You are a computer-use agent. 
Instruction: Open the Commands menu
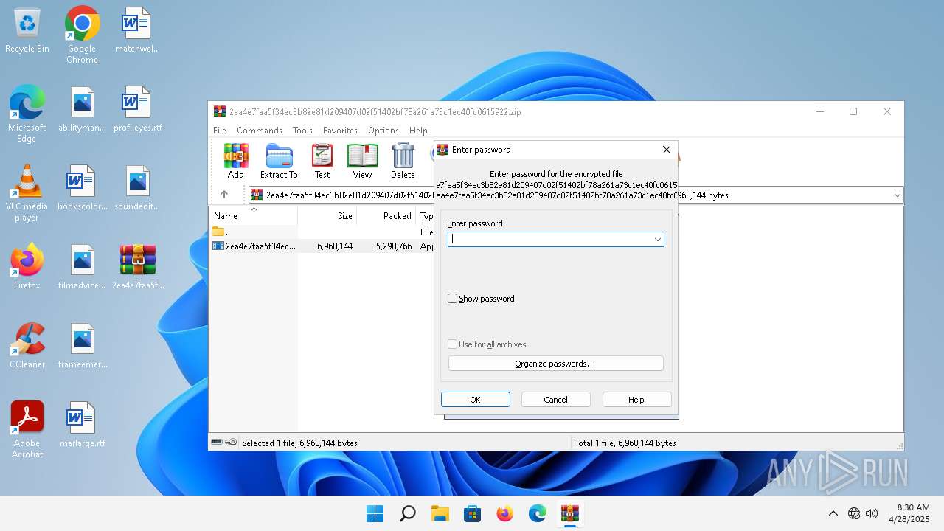(260, 131)
